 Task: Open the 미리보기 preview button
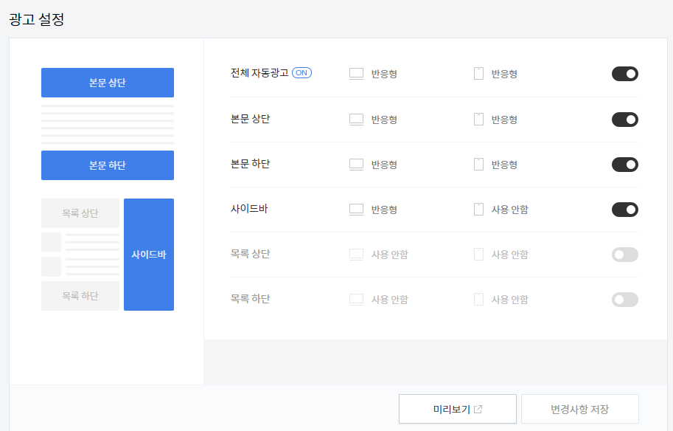pos(458,409)
